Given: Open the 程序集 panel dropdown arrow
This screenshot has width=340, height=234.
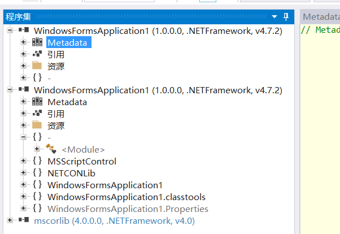Looking at the screenshot, I should (x=274, y=16).
